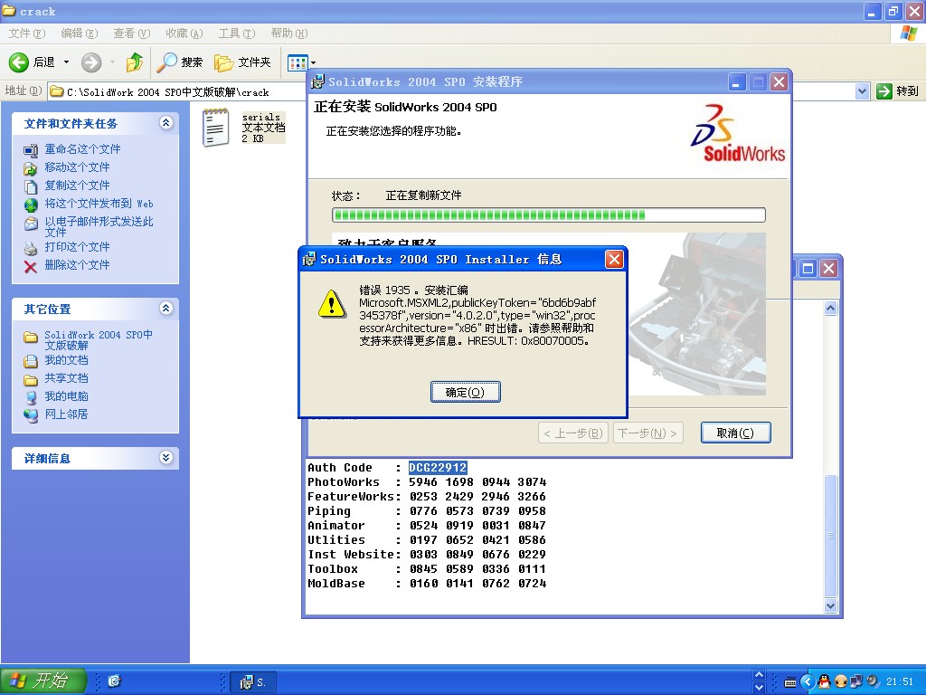926x695 pixels.
Task: Toggle the Folders (文件夹) pane
Action: 242,62
